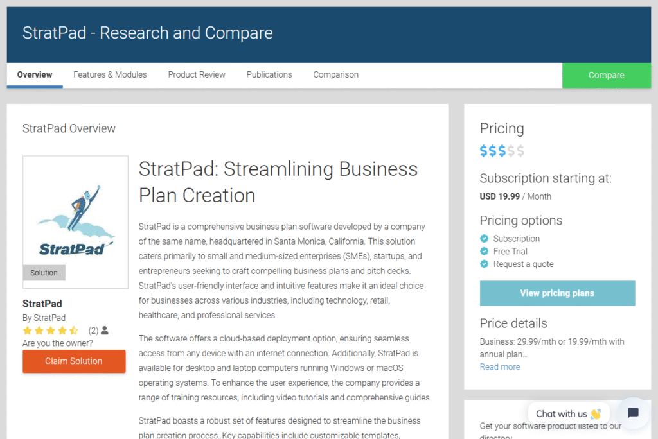Open the Chat with us bubble
This screenshot has width=658, height=439.
pyautogui.click(x=568, y=414)
